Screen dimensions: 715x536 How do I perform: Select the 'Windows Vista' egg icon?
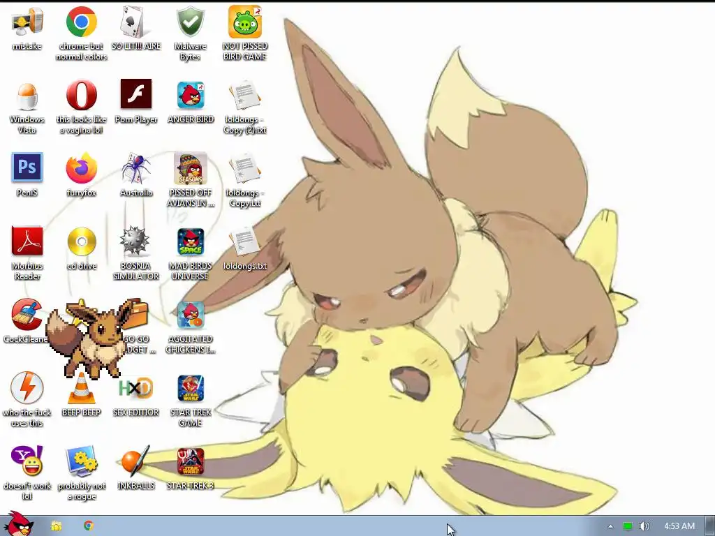pos(27,96)
